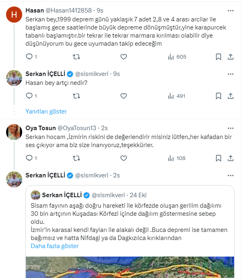
Task: Bookmark Oya Tosun's tweet
Action: tap(218, 158)
